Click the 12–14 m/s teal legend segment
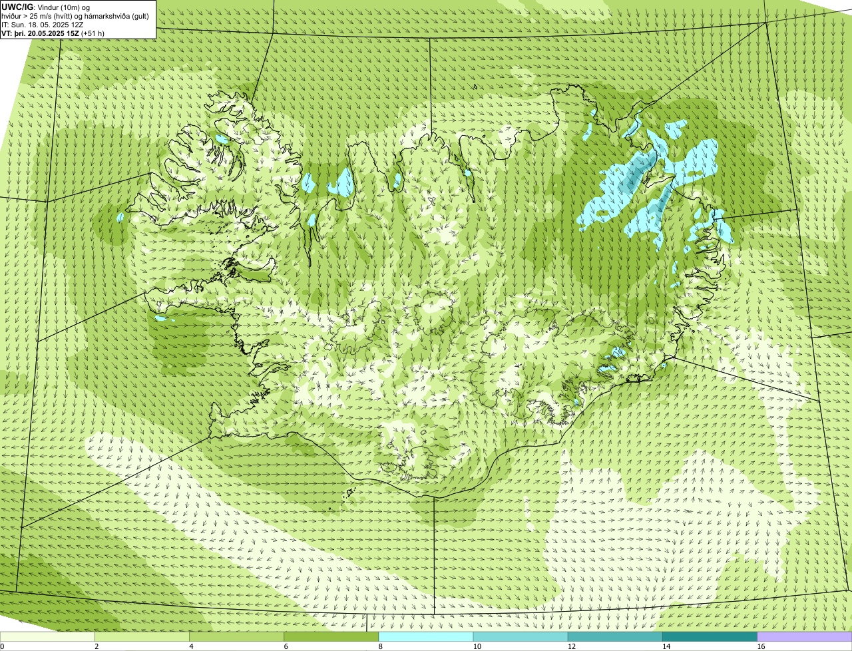Screen dimensions: 852x651 pyautogui.click(x=615, y=637)
